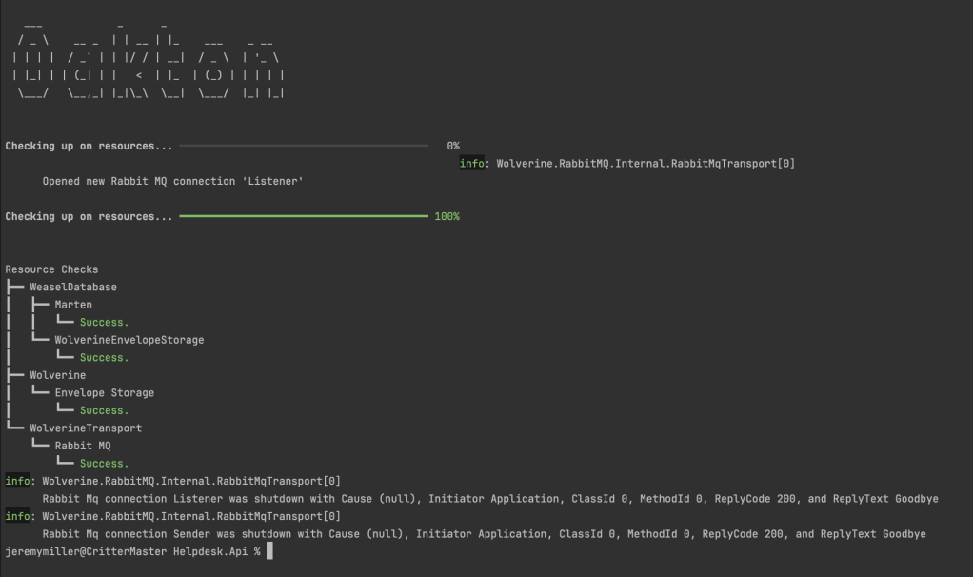Viewport: 973px width, 577px height.
Task: Click the Marten tree item
Action: click(73, 305)
